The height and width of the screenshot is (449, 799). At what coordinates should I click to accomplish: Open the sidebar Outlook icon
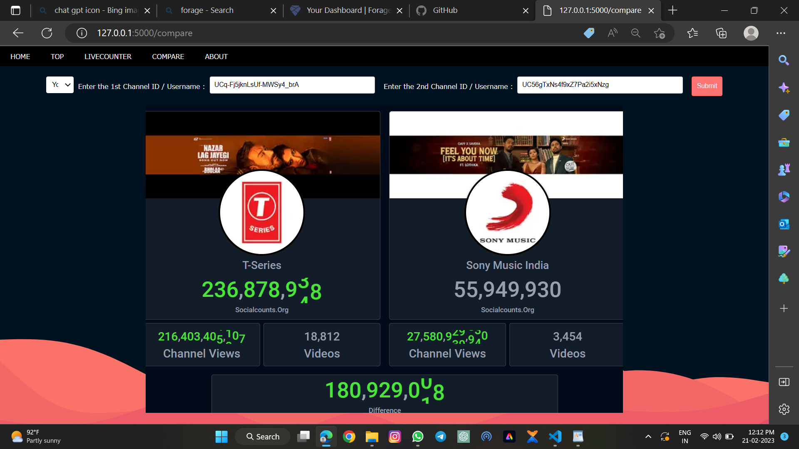tap(784, 224)
